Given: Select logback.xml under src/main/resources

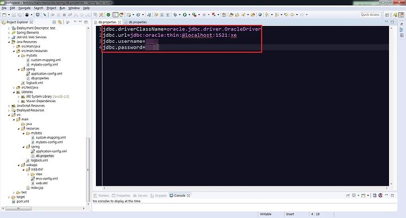Looking at the screenshot, I should [x=35, y=82].
